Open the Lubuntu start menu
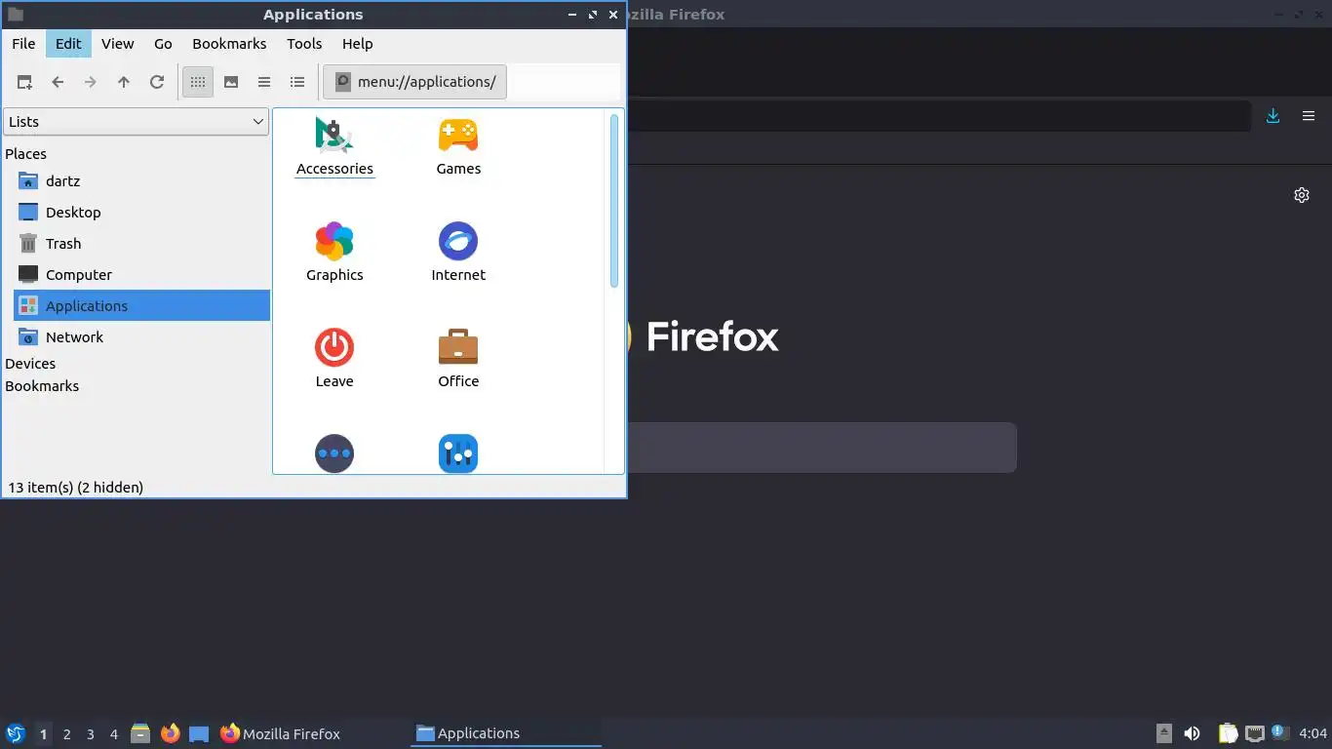 16,733
